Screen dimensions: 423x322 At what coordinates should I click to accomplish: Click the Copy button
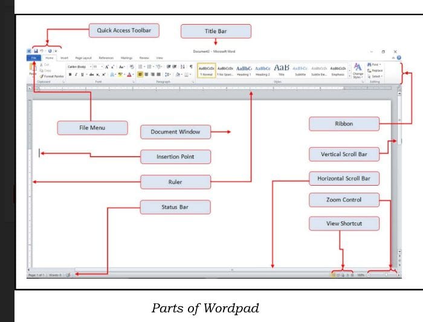point(45,71)
